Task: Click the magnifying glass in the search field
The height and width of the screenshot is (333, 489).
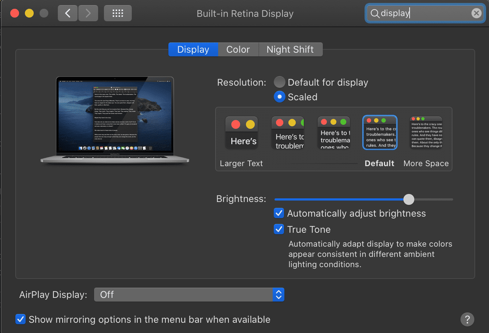Action: pyautogui.click(x=375, y=13)
